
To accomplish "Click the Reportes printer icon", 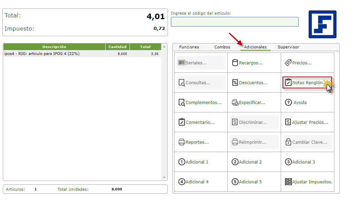I will pos(181,142).
